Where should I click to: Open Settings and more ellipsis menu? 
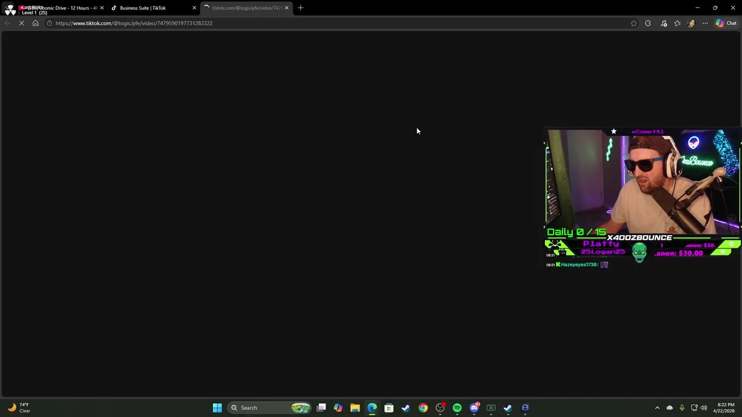pyautogui.click(x=705, y=23)
